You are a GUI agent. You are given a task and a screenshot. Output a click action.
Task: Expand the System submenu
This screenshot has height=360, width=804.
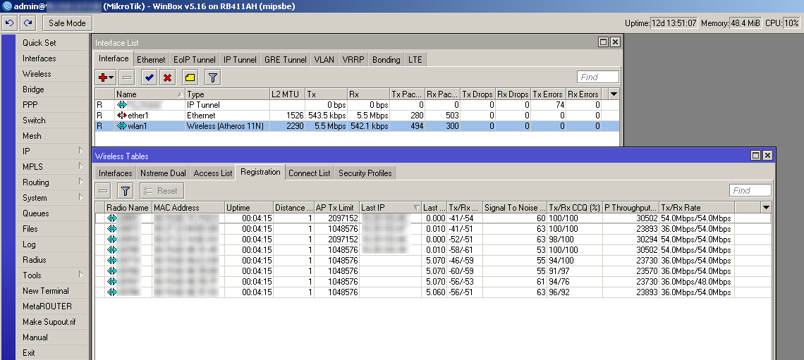(x=80, y=197)
